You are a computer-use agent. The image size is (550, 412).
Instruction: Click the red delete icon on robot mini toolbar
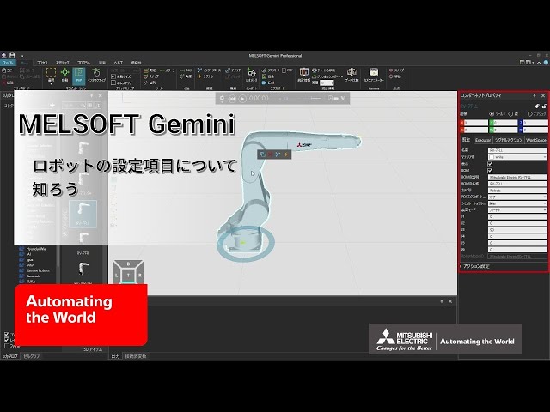point(270,154)
